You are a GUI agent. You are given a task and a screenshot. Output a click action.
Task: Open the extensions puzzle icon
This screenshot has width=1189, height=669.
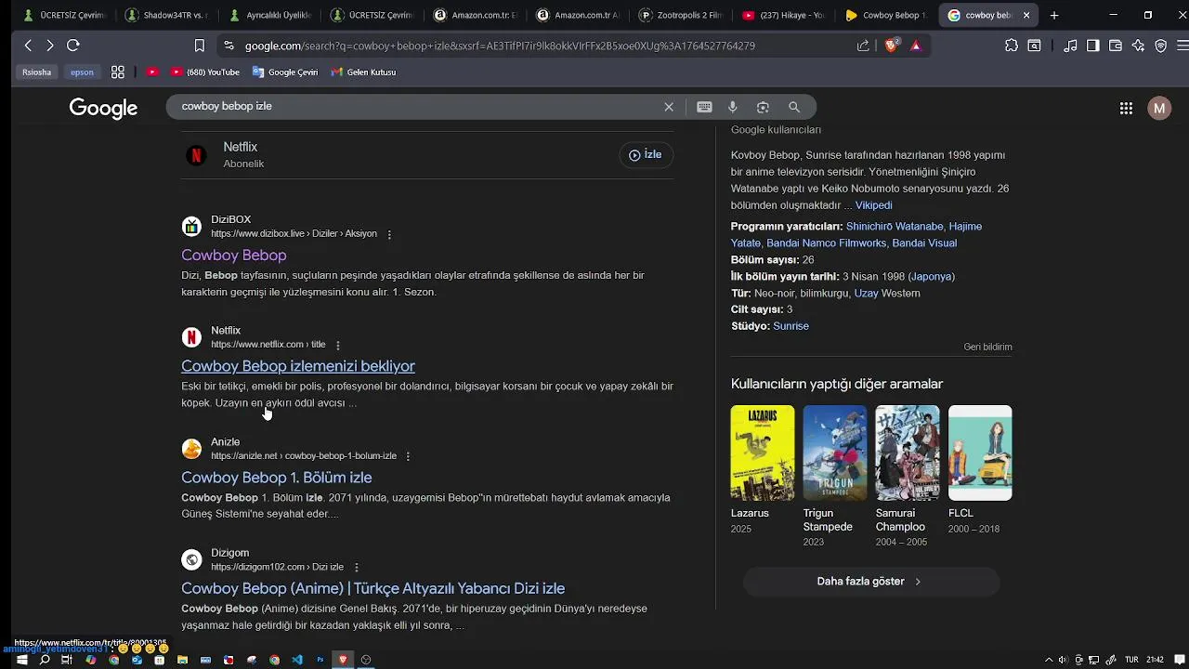(x=1012, y=46)
